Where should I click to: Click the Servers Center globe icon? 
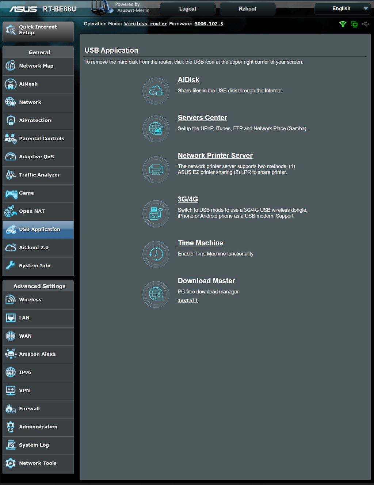coord(156,129)
